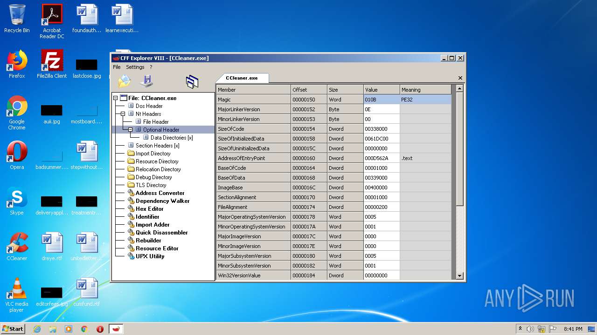The width and height of the screenshot is (597, 335).
Task: Launch the Dependency Walker tool
Action: (x=162, y=201)
